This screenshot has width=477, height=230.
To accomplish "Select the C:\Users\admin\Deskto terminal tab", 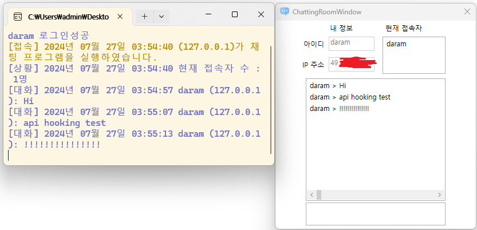I will 68,17.
